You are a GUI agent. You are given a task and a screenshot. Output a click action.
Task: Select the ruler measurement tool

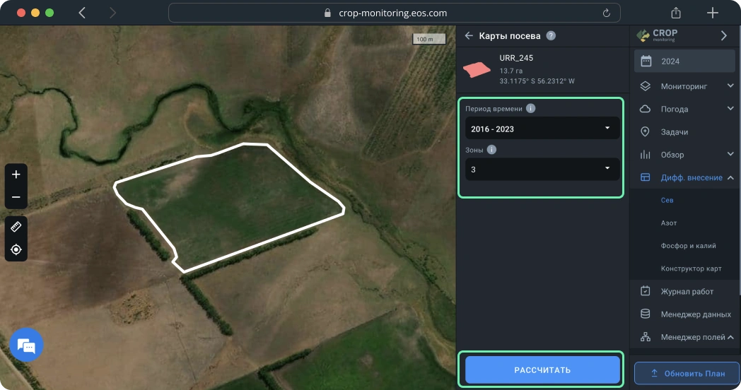pos(16,227)
